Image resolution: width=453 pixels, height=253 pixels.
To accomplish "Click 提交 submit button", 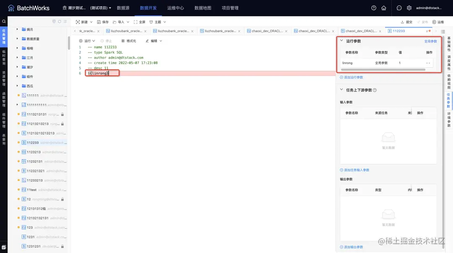I will [x=406, y=22].
